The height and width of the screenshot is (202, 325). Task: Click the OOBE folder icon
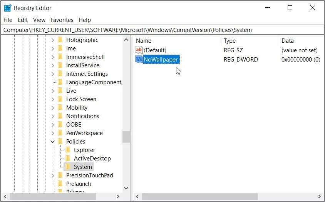tap(60, 125)
